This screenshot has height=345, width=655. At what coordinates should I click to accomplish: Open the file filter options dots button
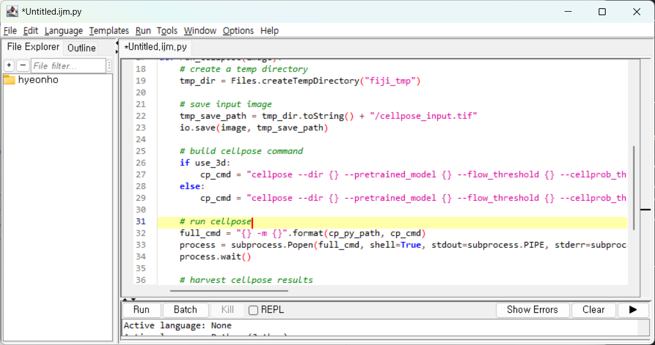[109, 66]
